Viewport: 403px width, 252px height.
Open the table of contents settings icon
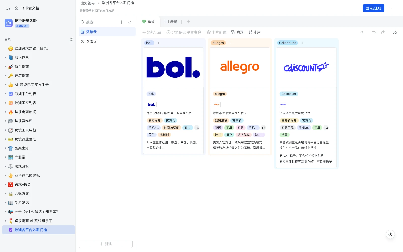(x=71, y=39)
